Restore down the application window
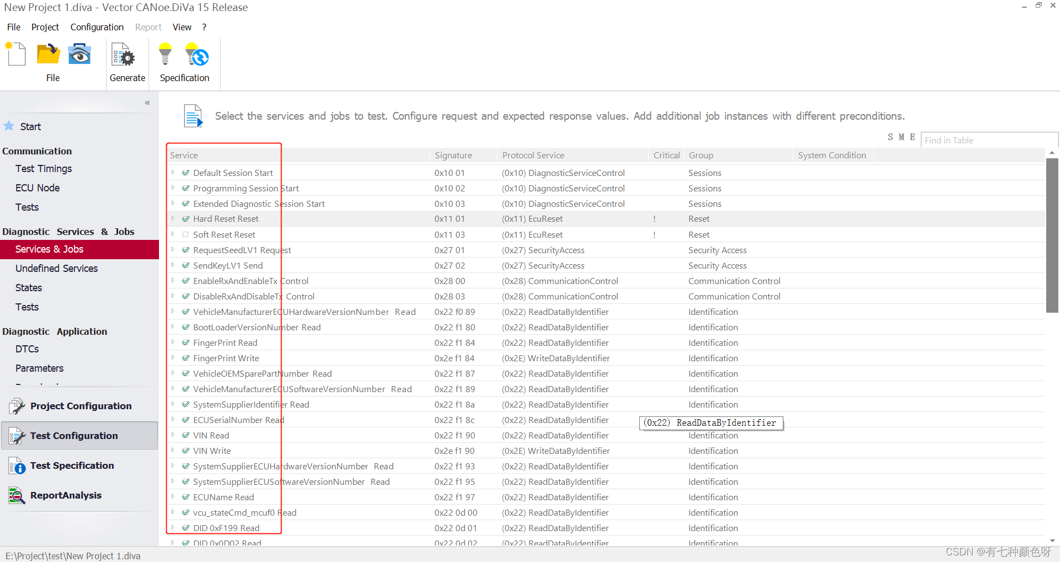The height and width of the screenshot is (562, 1060). pyautogui.click(x=1038, y=6)
